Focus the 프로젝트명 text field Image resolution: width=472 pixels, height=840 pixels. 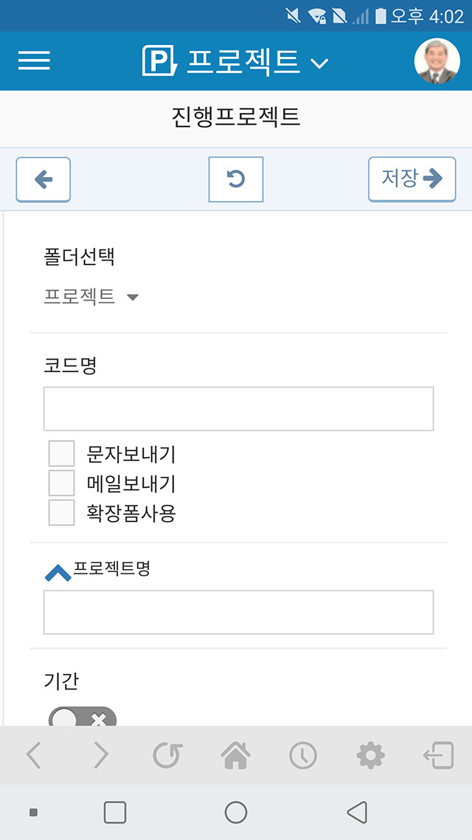coord(239,613)
